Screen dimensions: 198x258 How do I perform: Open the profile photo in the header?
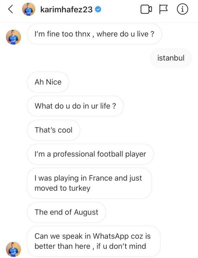[x=28, y=10]
